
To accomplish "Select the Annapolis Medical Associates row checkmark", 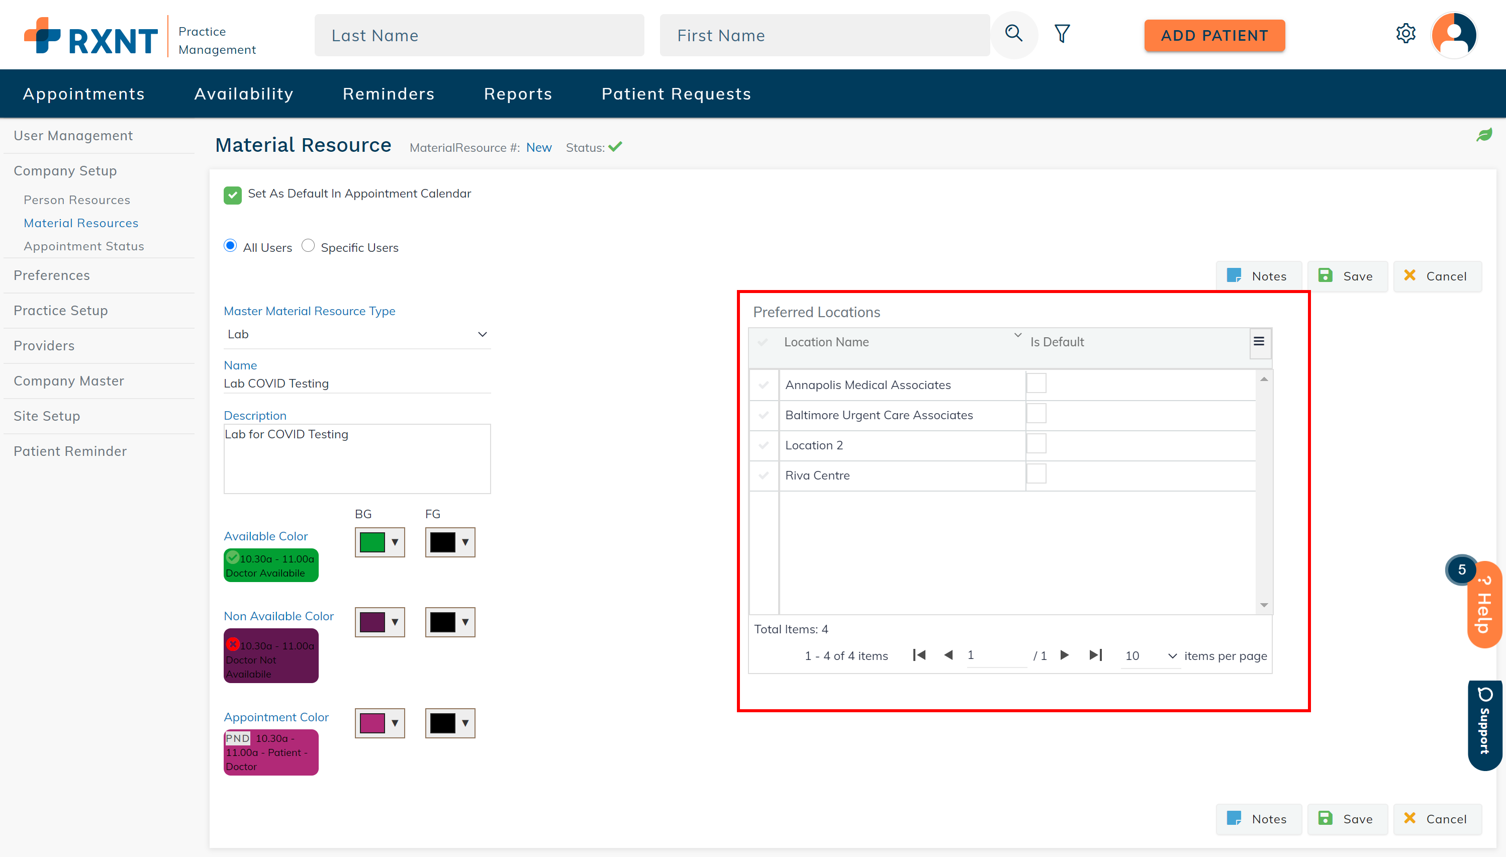I will point(763,385).
